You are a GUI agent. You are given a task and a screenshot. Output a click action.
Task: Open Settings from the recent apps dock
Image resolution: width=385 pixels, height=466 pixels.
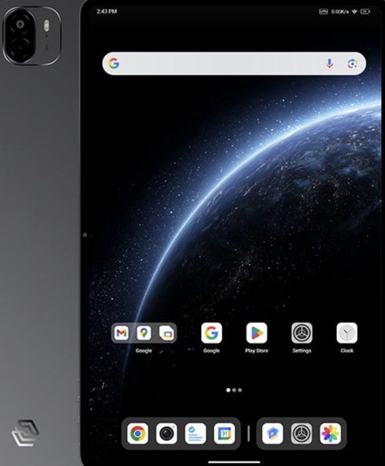tap(302, 433)
